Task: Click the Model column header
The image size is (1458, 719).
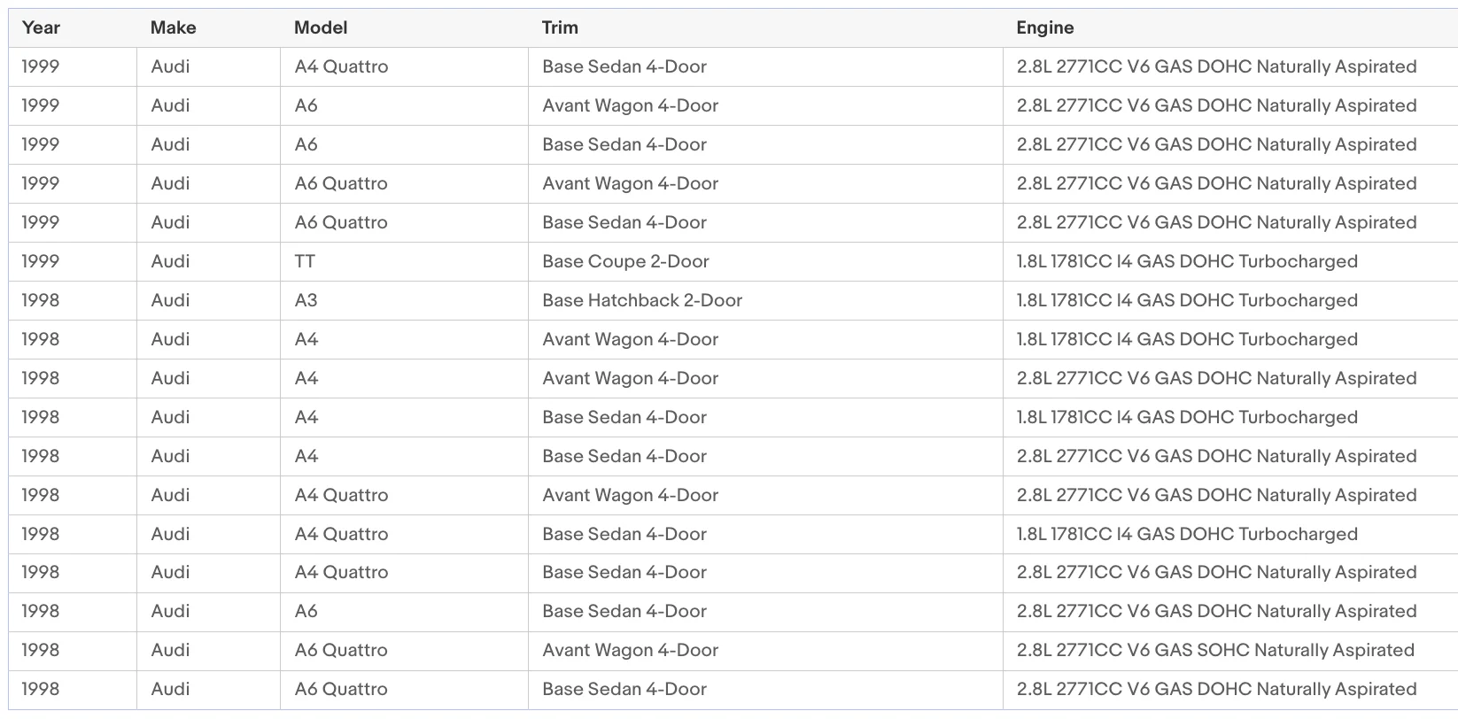Action: click(x=404, y=27)
